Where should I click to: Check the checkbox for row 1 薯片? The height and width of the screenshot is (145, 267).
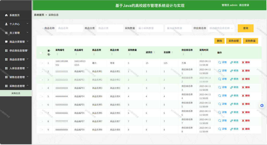(41, 63)
